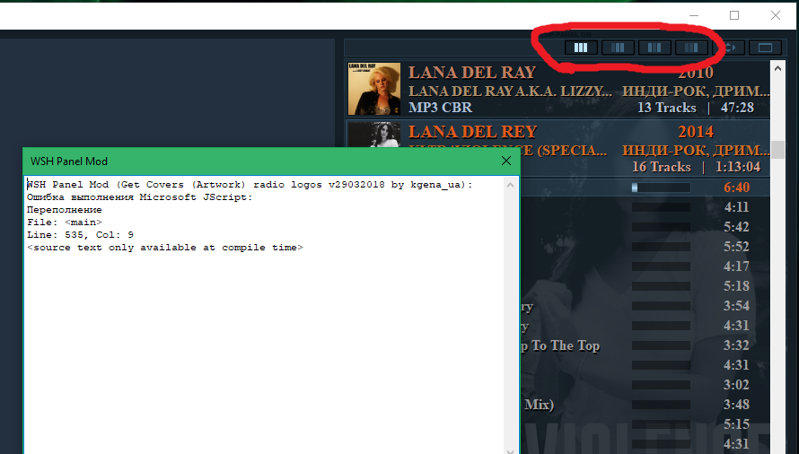Click the 'Line: 535, Col: 9' error text

(80, 235)
